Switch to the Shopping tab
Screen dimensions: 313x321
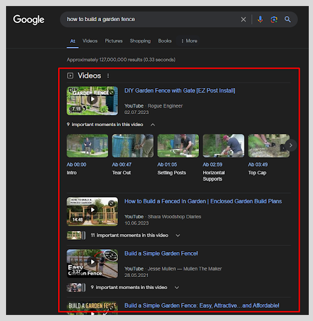[x=140, y=41]
